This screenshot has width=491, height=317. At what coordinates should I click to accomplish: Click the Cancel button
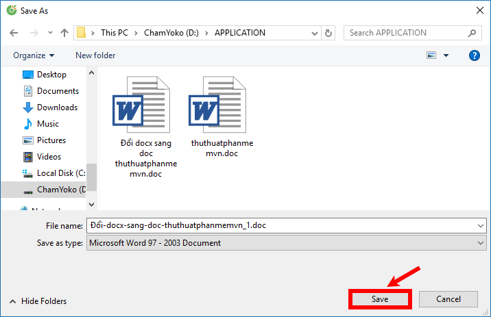pos(448,299)
